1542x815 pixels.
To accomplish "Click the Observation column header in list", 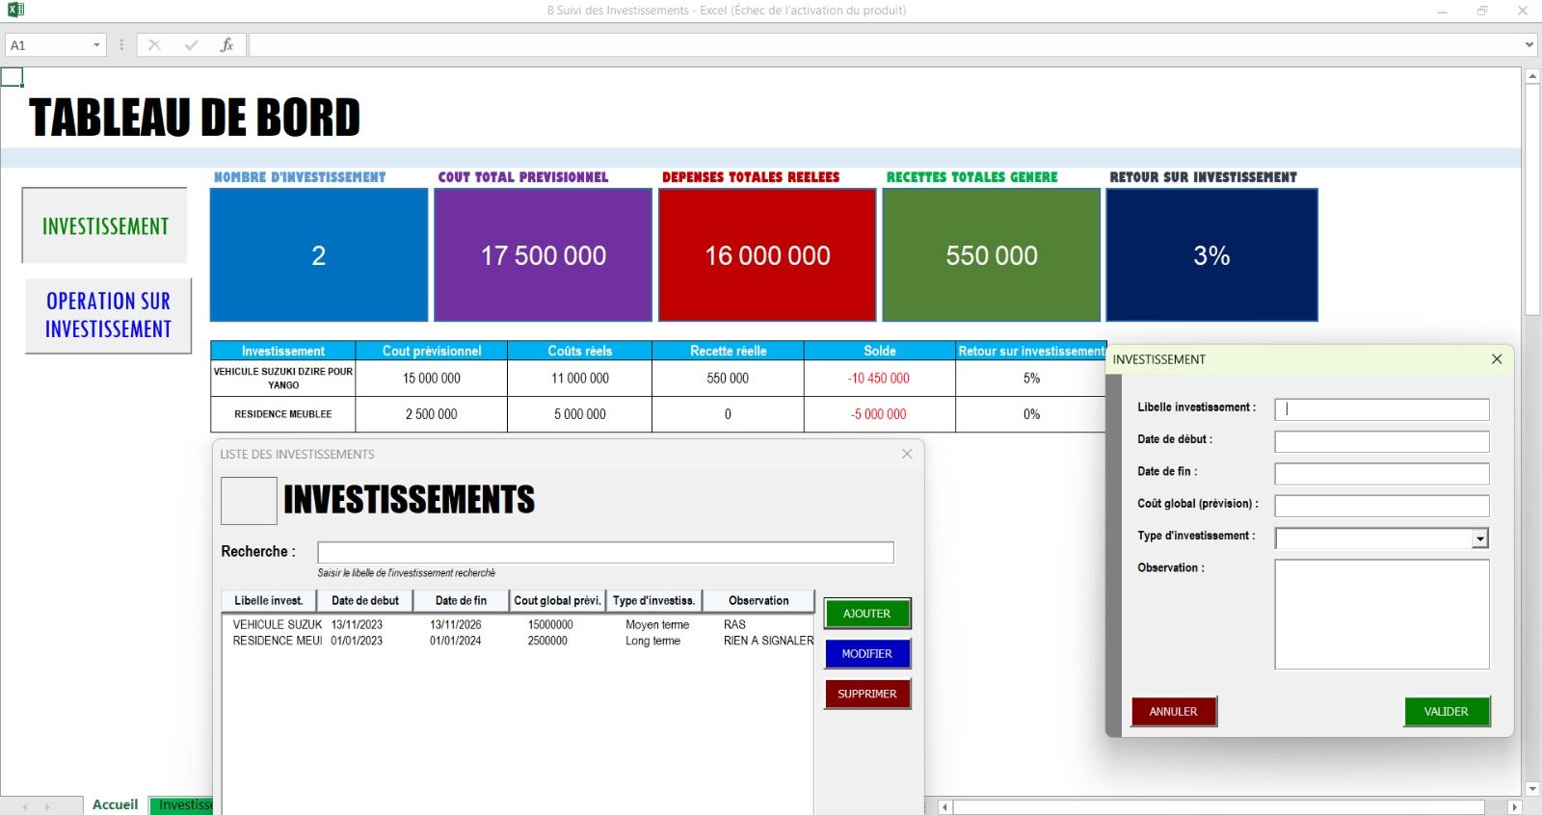I will (x=758, y=600).
